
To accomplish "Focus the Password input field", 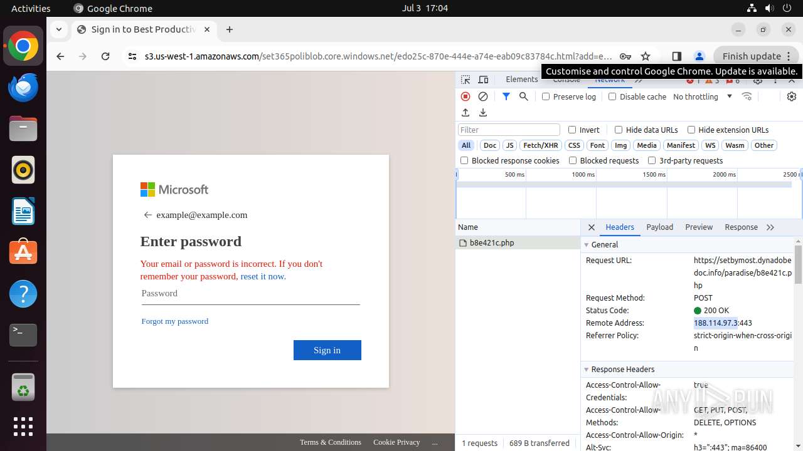I will [250, 293].
